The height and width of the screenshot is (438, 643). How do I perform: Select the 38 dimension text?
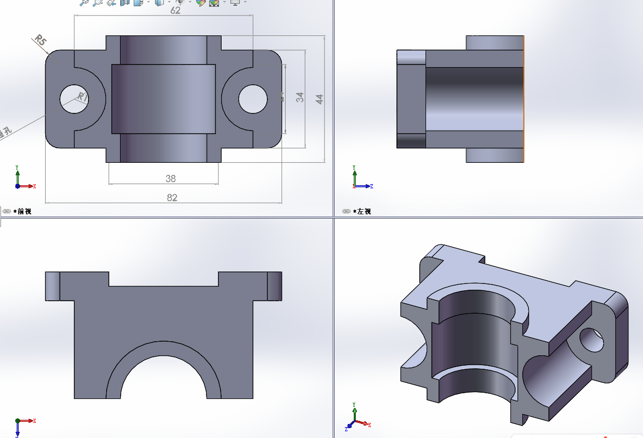(x=171, y=178)
